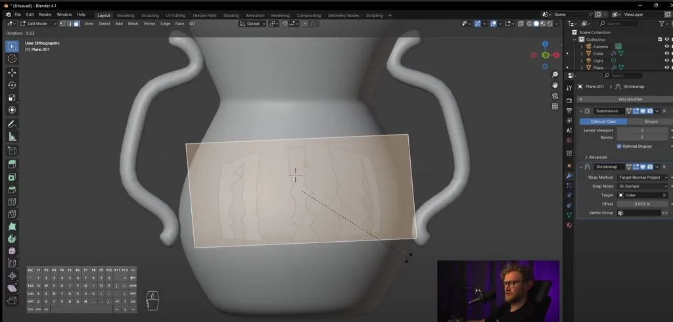
Task: Select the Catmull-Clark subdivision type
Action: click(x=603, y=122)
